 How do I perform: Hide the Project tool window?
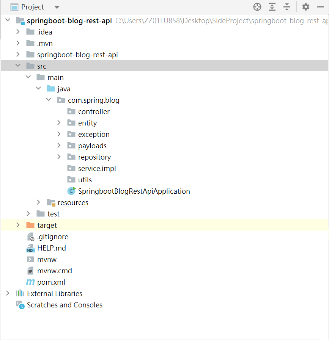[321, 7]
